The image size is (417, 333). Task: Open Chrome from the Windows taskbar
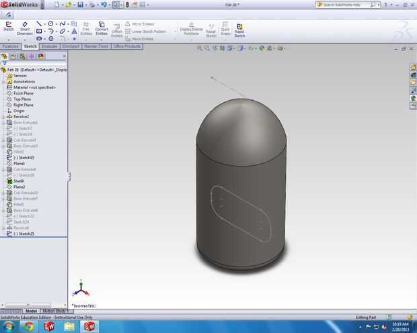(30, 326)
